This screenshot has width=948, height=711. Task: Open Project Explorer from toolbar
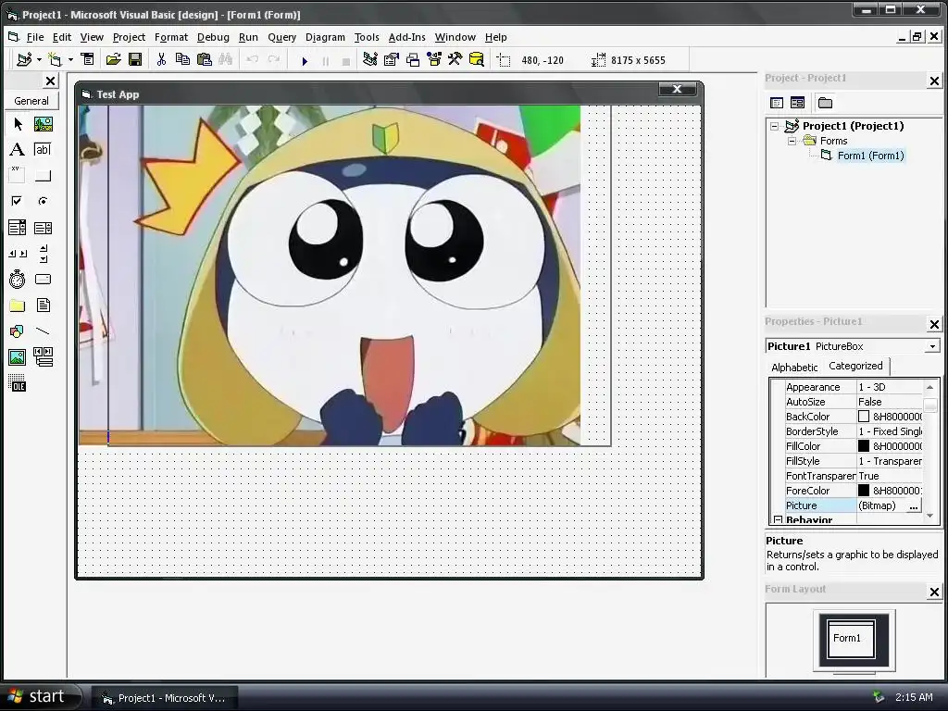[x=370, y=59]
